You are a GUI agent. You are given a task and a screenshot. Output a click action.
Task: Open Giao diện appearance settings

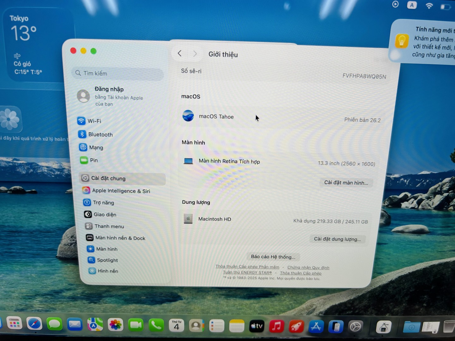click(x=105, y=215)
